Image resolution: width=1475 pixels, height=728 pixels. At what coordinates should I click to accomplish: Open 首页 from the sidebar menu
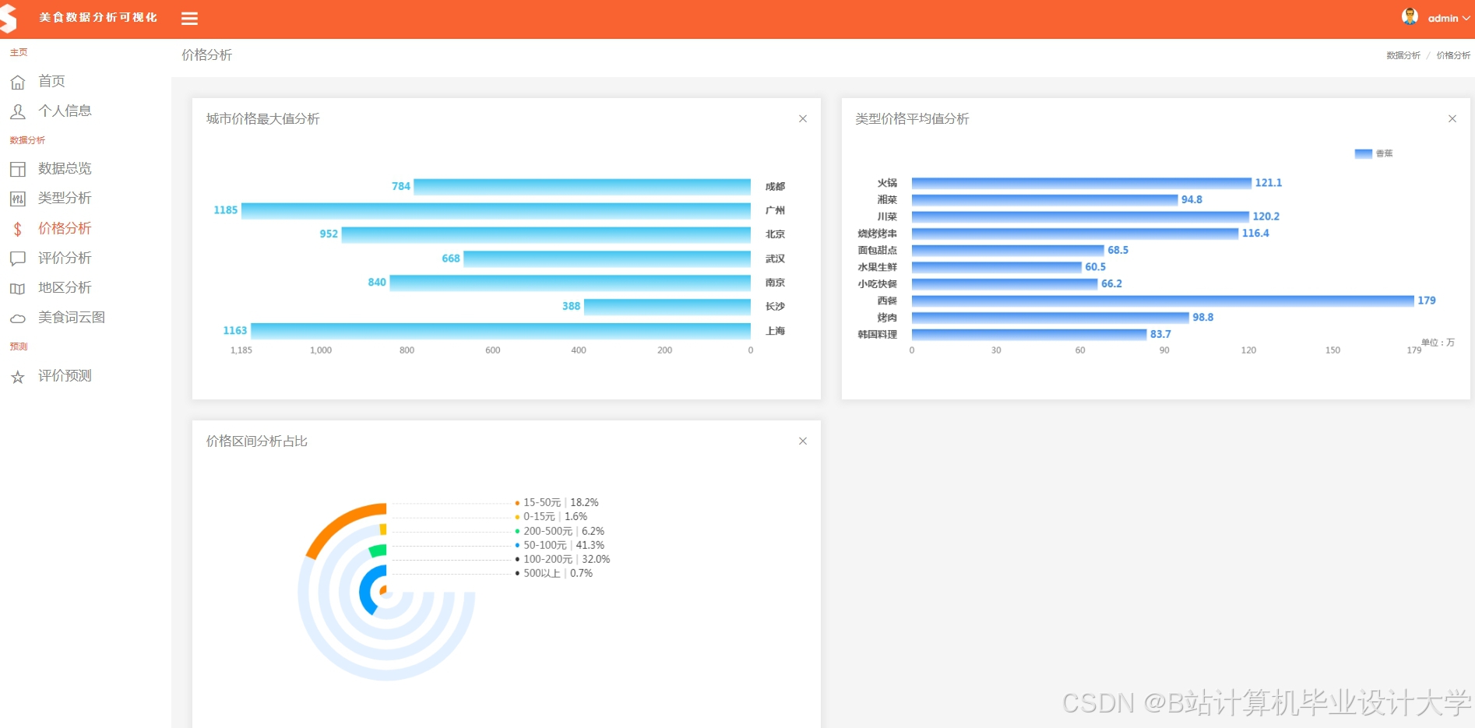[51, 81]
